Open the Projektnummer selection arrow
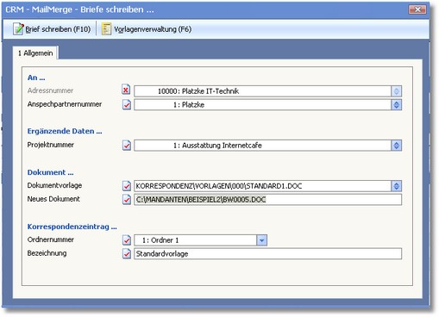This screenshot has width=439, height=317. [x=396, y=146]
